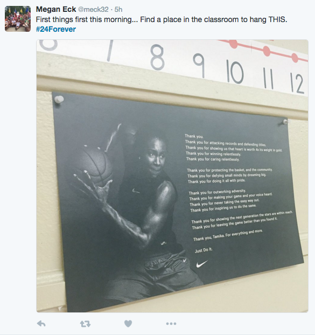This screenshot has width=315, height=335.
Task: Click the pushpin at the poster's top-right corner
Action: [x=285, y=122]
